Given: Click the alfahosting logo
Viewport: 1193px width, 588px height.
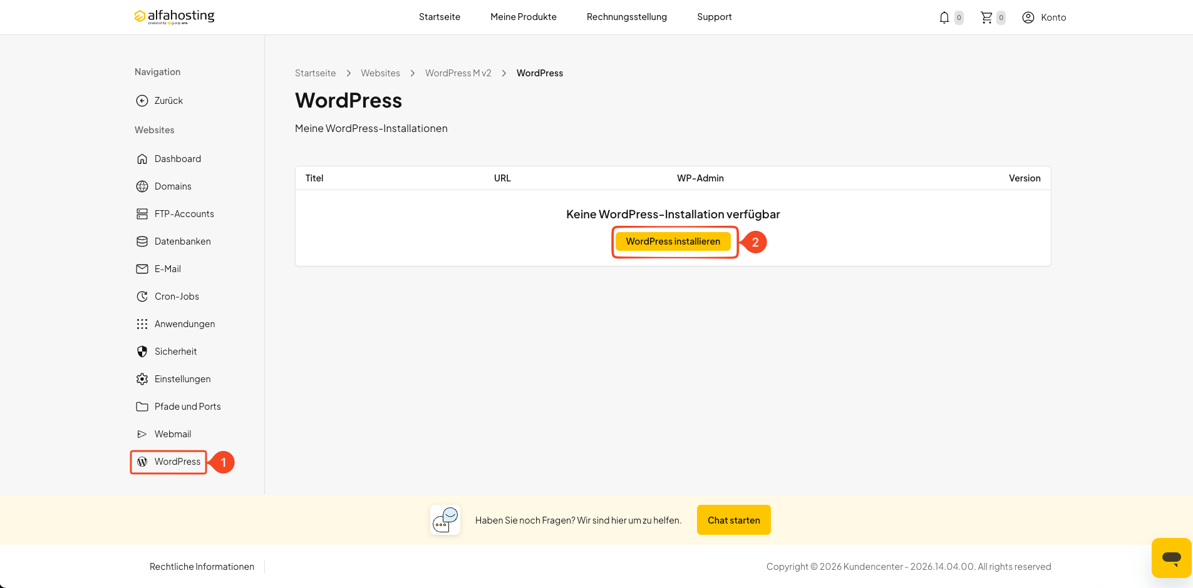Looking at the screenshot, I should pos(174,16).
